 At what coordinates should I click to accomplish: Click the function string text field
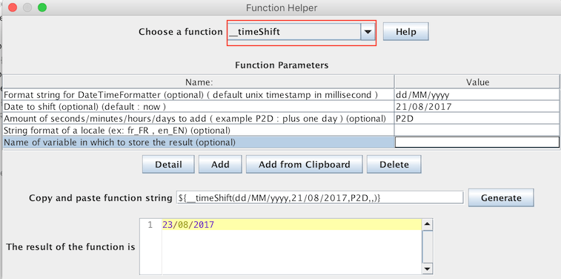click(319, 197)
